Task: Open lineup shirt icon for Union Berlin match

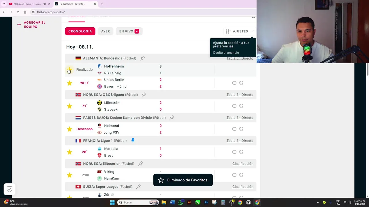Action: click(x=241, y=83)
